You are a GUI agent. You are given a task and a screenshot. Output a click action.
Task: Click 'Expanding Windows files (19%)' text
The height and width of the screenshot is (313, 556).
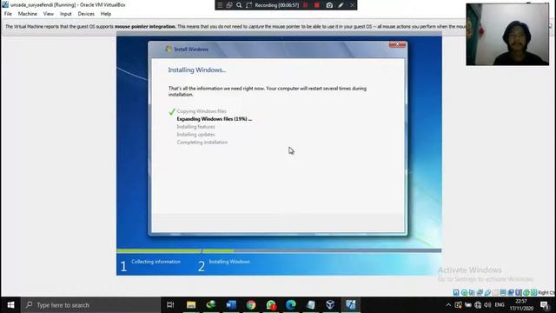pos(215,119)
